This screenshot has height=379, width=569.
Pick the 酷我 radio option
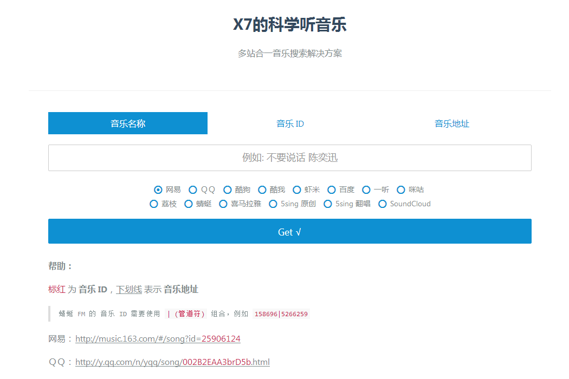(x=262, y=190)
